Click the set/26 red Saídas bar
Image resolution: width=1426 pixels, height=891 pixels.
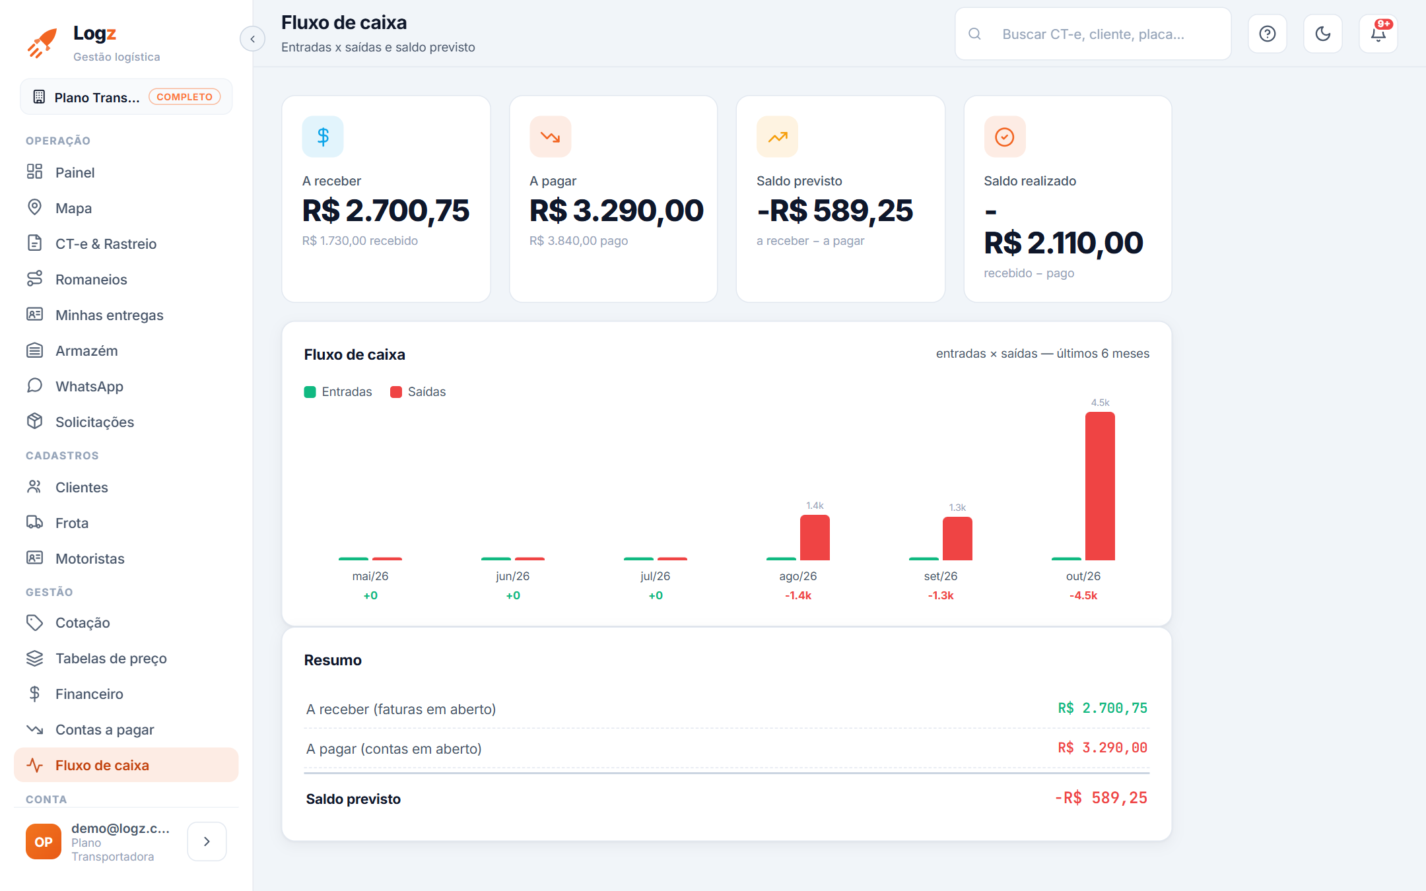pyautogui.click(x=957, y=539)
